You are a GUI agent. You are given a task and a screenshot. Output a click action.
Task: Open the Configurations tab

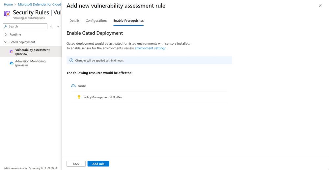[96, 20]
